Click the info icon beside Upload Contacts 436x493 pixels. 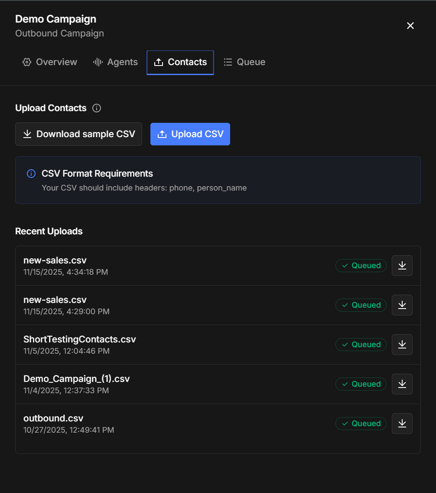pos(97,108)
